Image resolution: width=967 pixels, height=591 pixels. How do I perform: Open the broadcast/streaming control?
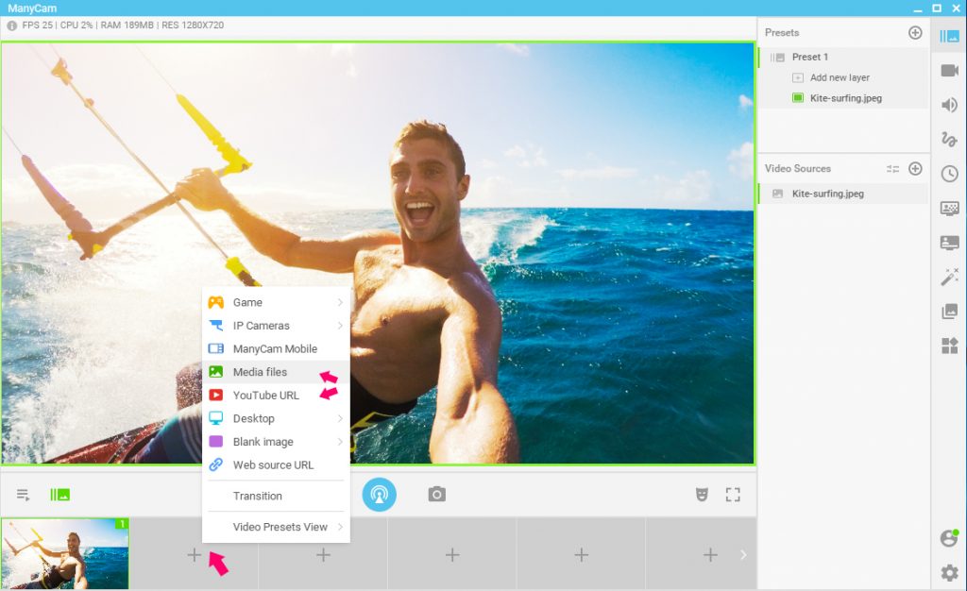point(380,494)
